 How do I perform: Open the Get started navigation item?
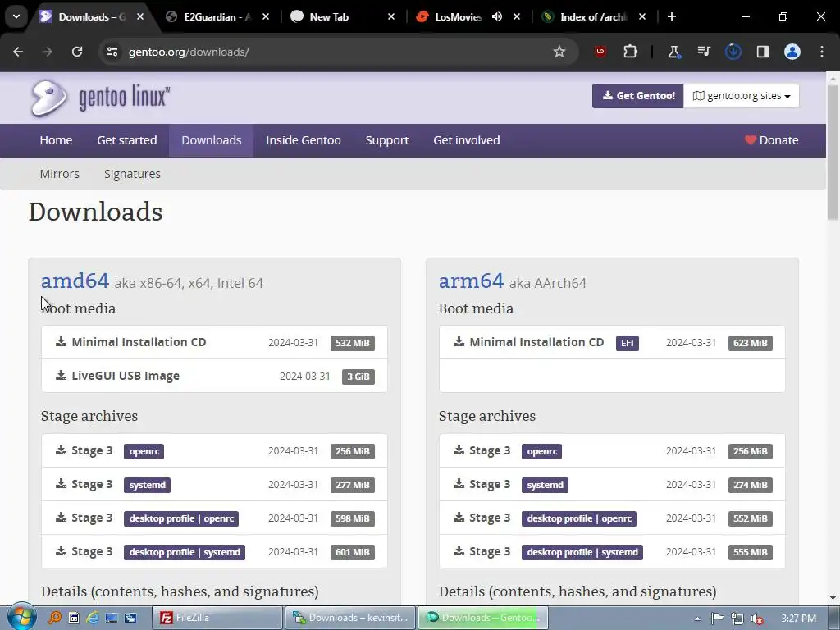pyautogui.click(x=127, y=140)
